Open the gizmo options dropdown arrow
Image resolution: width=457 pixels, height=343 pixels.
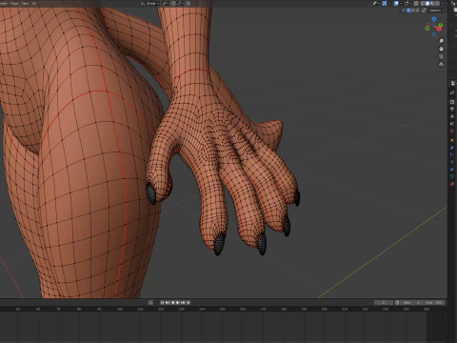click(x=389, y=4)
